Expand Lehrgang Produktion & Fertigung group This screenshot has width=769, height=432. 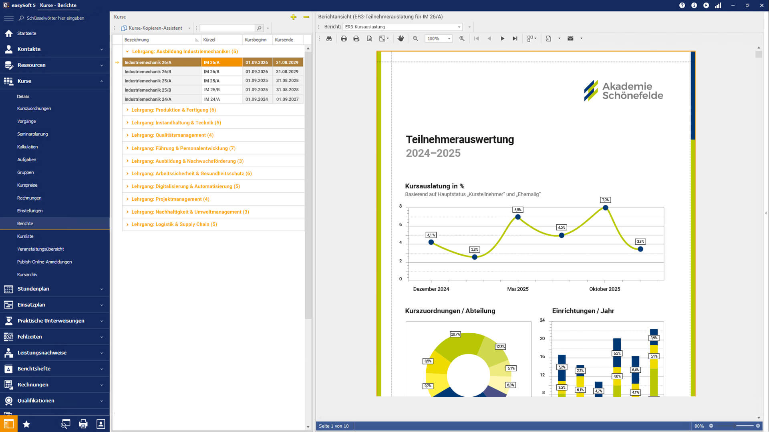point(127,110)
